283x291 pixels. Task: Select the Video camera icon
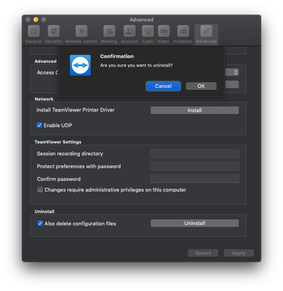point(163,31)
